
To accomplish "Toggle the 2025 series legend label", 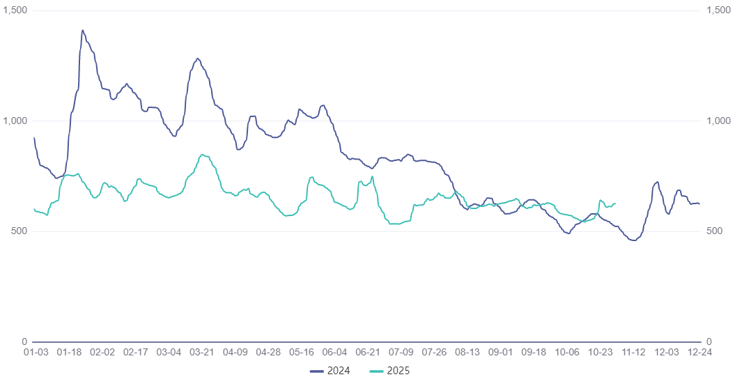I will [400, 371].
